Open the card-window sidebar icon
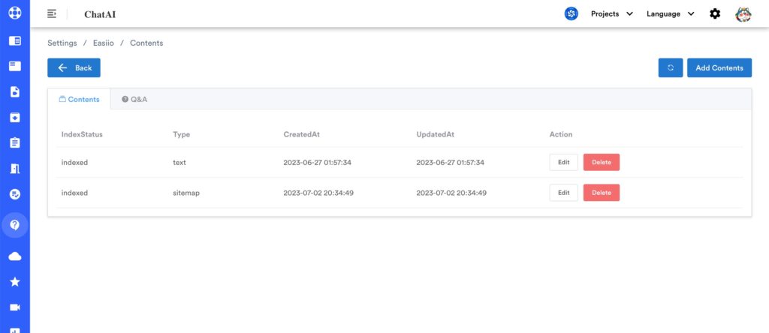Image resolution: width=769 pixels, height=333 pixels. (15, 66)
